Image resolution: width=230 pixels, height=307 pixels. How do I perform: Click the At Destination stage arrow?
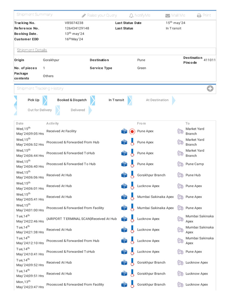point(174,100)
